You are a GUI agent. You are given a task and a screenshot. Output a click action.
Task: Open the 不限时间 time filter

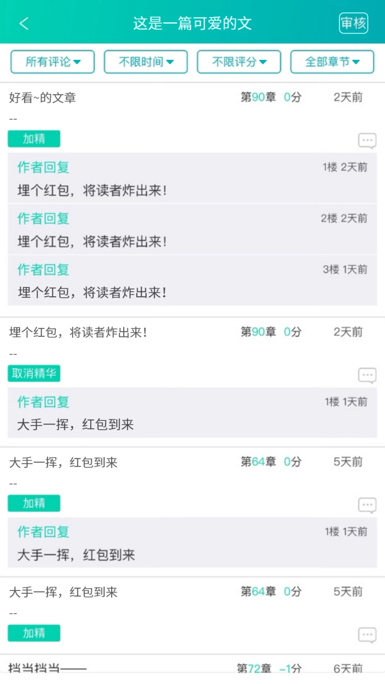click(146, 62)
